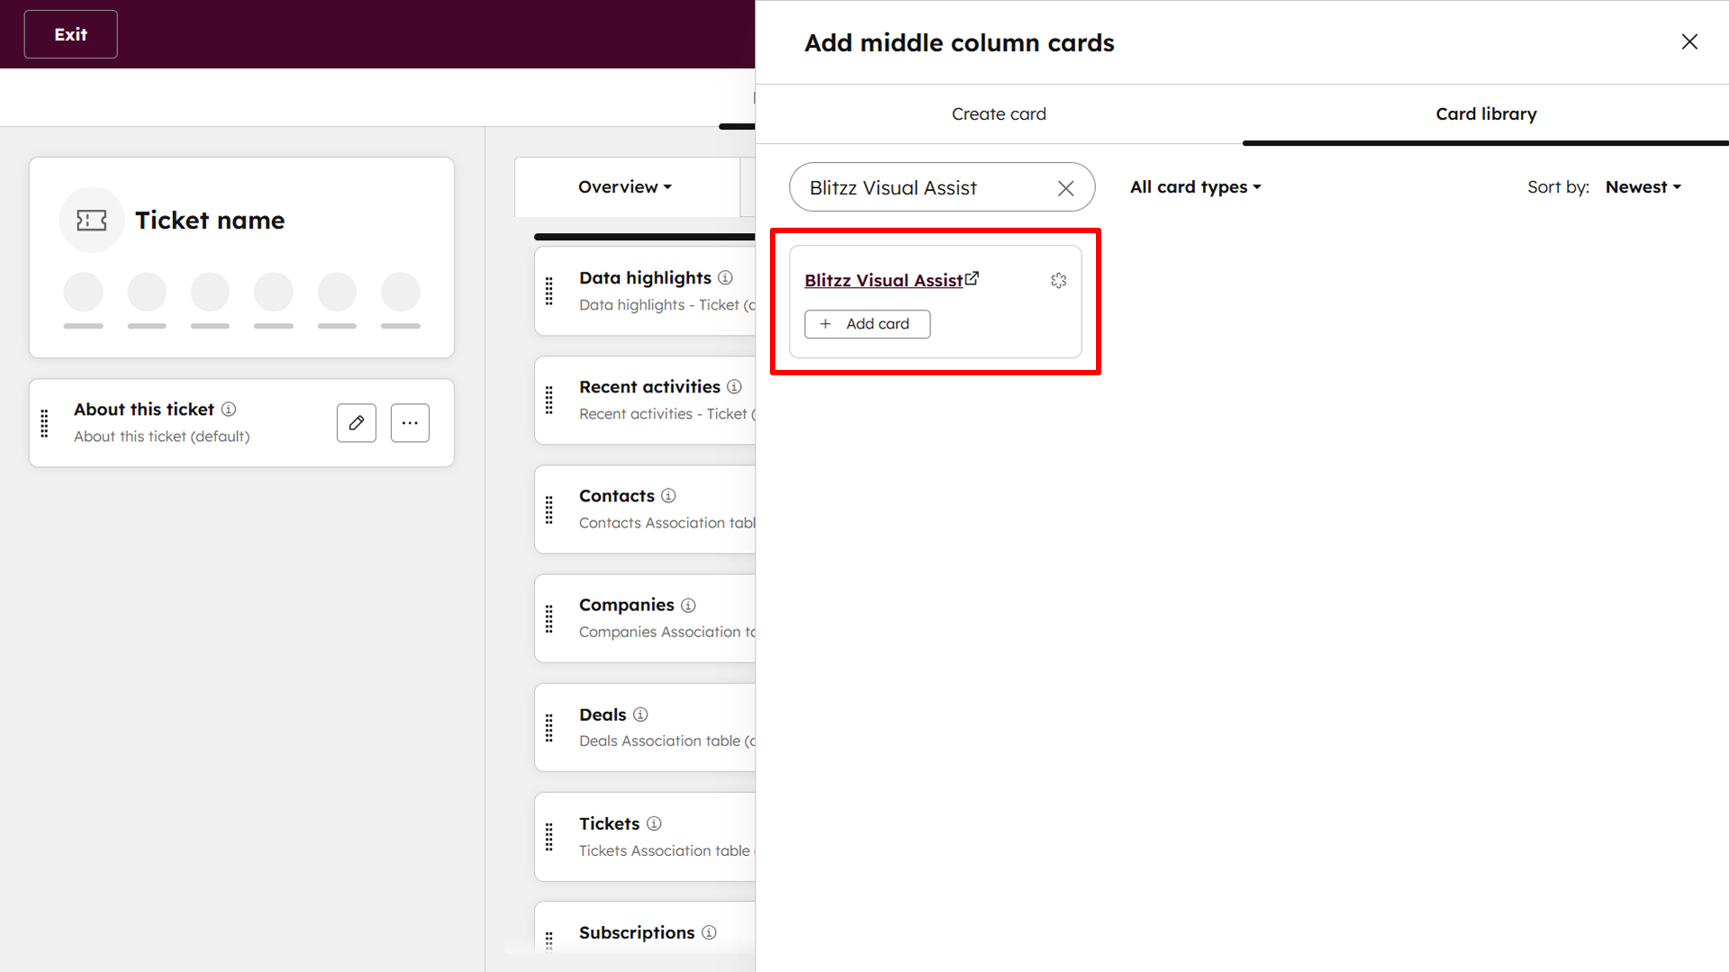This screenshot has width=1729, height=972.
Task: Open the Newest sort by dropdown
Action: click(x=1643, y=187)
